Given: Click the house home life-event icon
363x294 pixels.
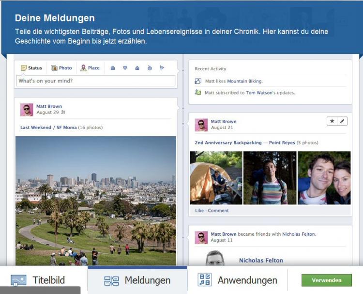Looking at the screenshot, I should (137, 68).
